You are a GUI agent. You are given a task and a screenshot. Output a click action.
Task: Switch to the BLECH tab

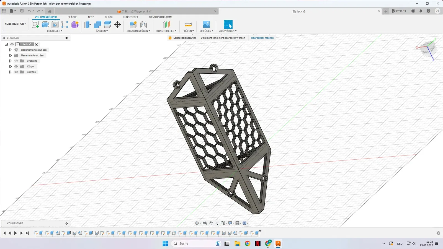click(x=109, y=17)
